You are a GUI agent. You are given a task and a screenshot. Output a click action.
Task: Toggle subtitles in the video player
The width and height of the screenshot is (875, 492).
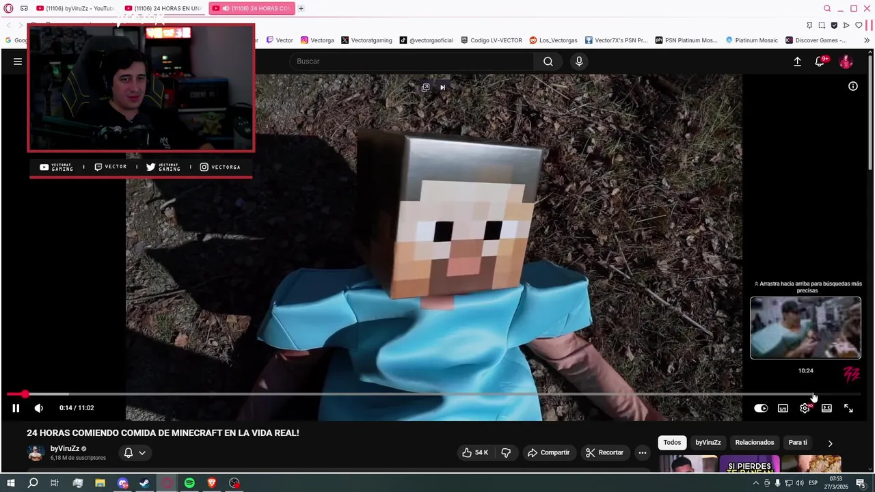(783, 408)
